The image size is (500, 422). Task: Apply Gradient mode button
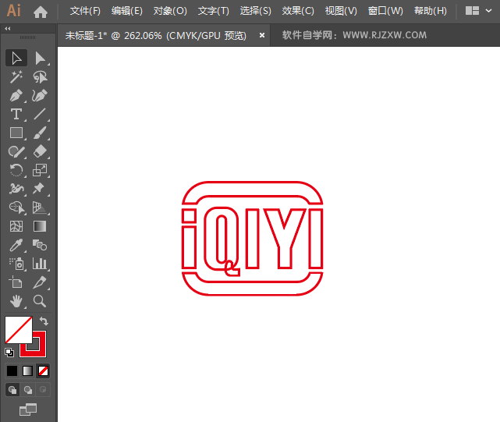tap(28, 371)
